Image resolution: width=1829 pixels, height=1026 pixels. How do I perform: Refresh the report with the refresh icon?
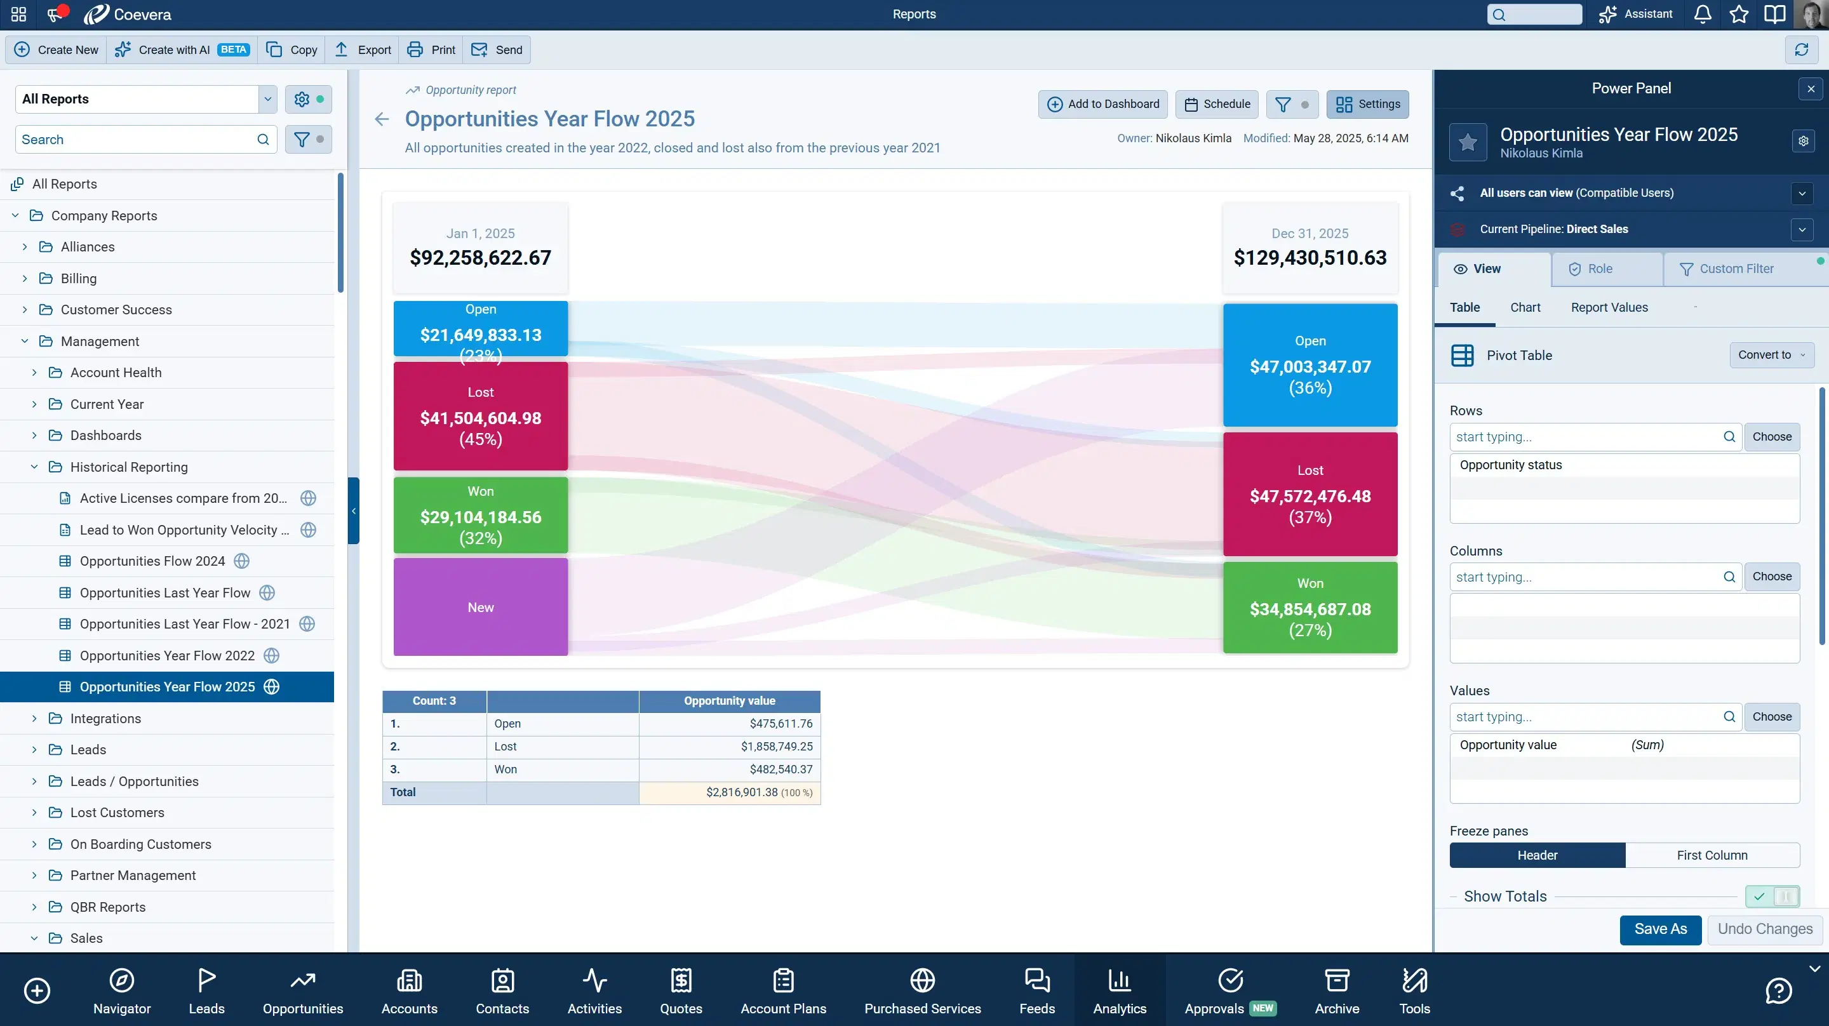click(x=1801, y=50)
